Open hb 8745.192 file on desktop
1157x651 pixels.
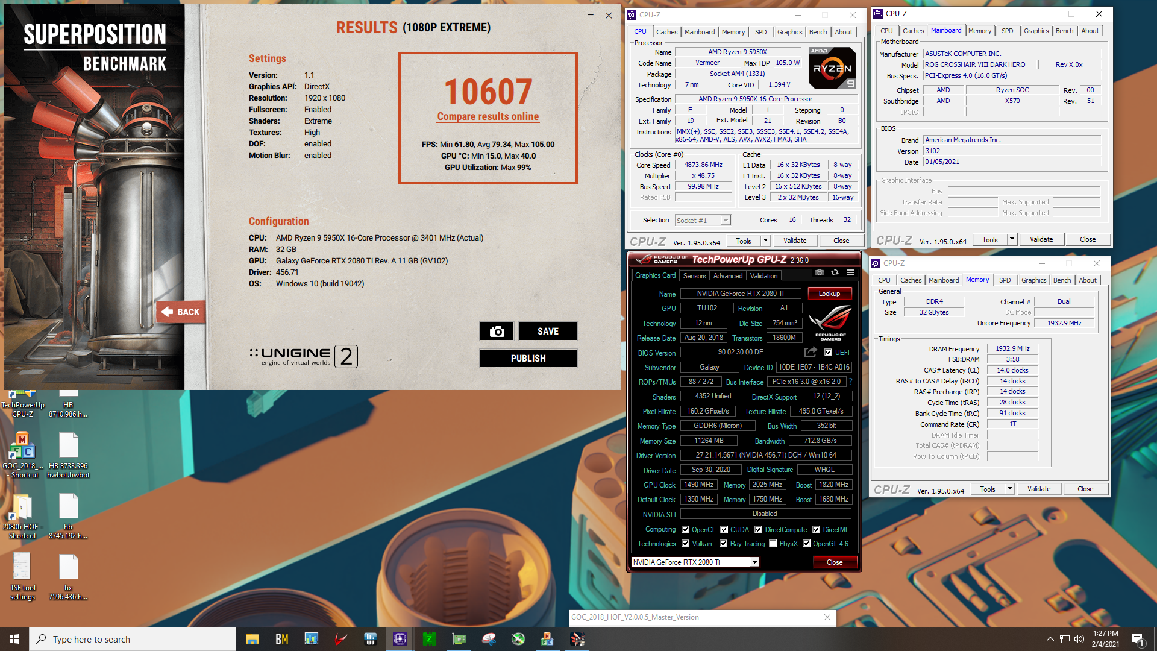coord(68,517)
